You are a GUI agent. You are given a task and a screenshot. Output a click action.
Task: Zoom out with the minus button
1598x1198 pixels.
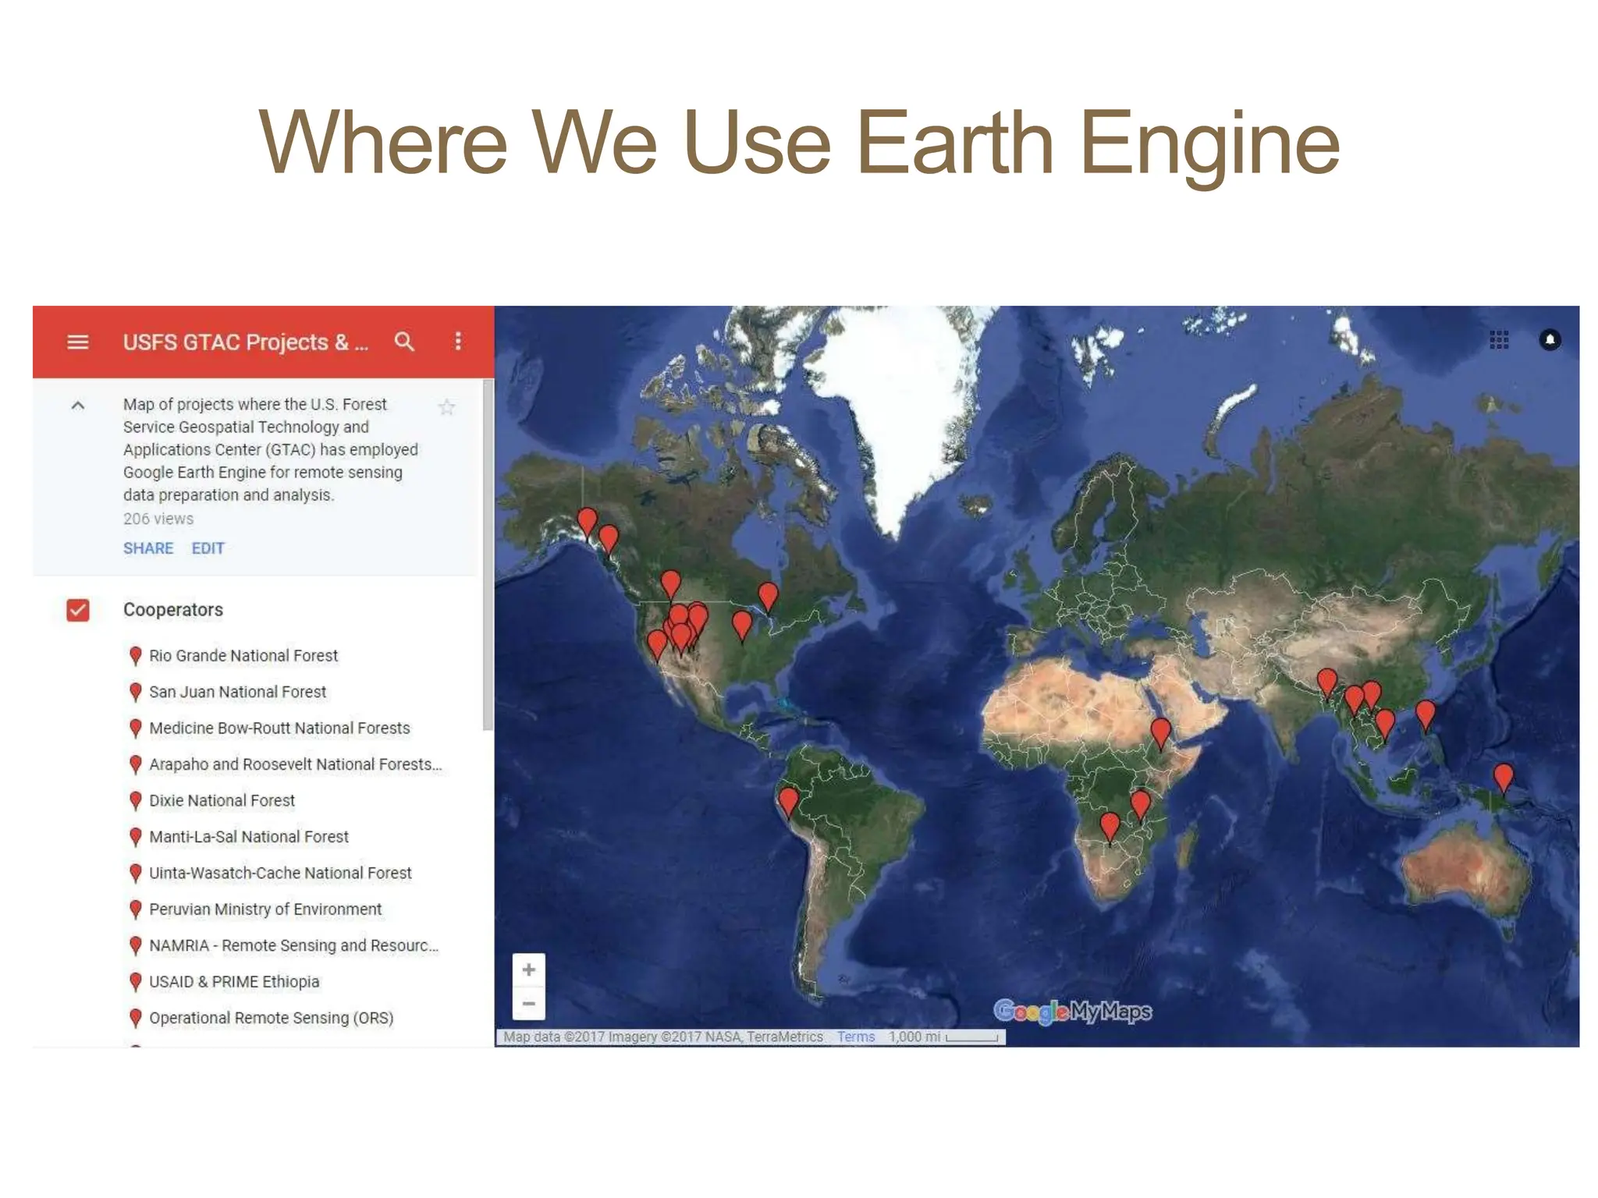(x=528, y=1004)
